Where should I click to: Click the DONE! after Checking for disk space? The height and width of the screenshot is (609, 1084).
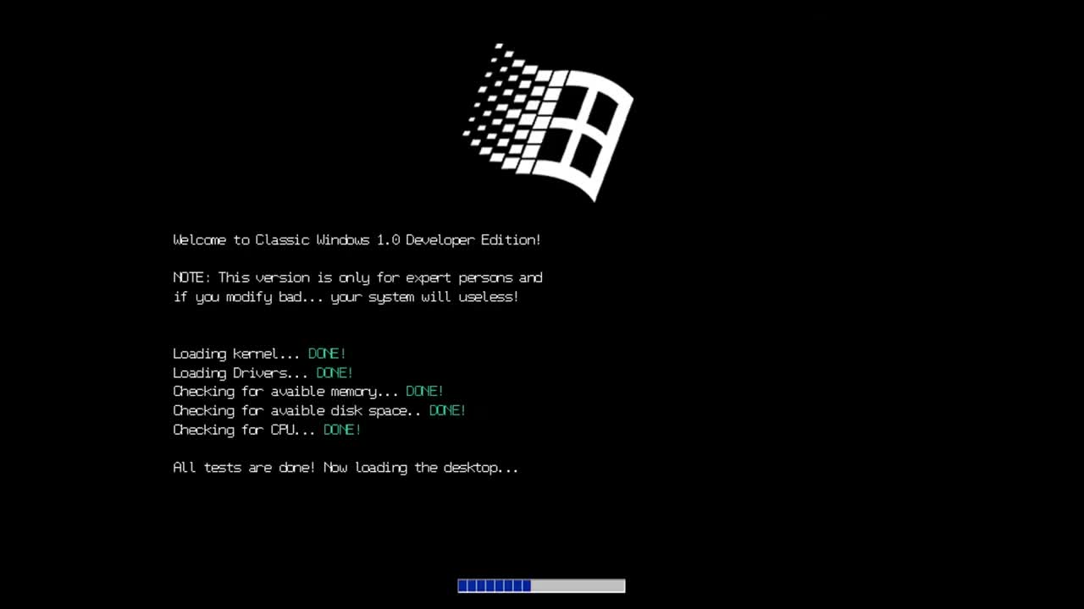[446, 410]
